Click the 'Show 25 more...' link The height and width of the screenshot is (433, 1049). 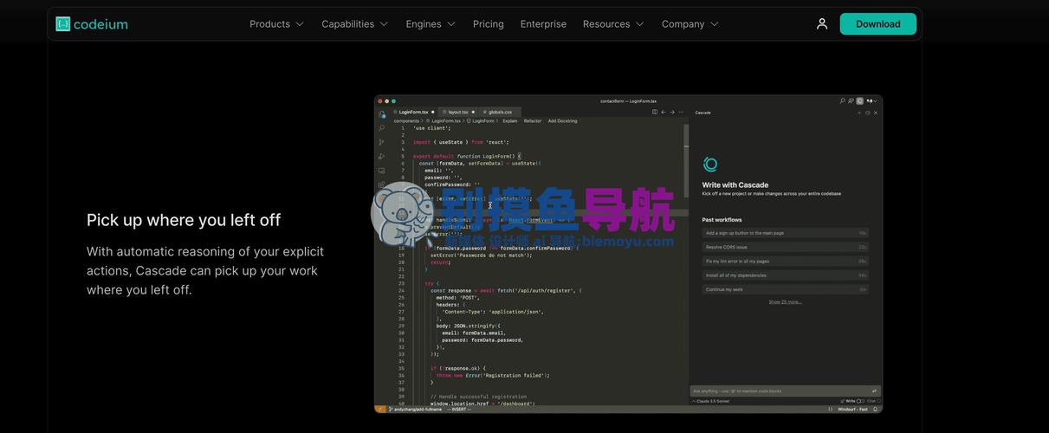pos(785,302)
